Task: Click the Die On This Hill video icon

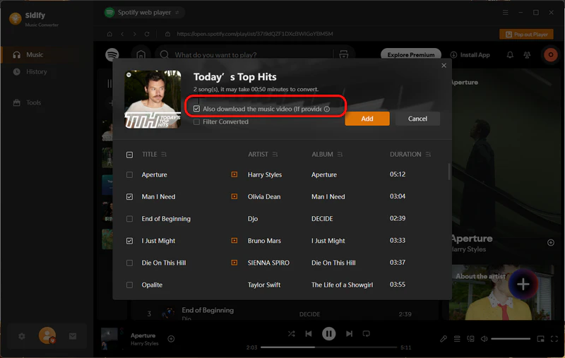Action: [234, 263]
